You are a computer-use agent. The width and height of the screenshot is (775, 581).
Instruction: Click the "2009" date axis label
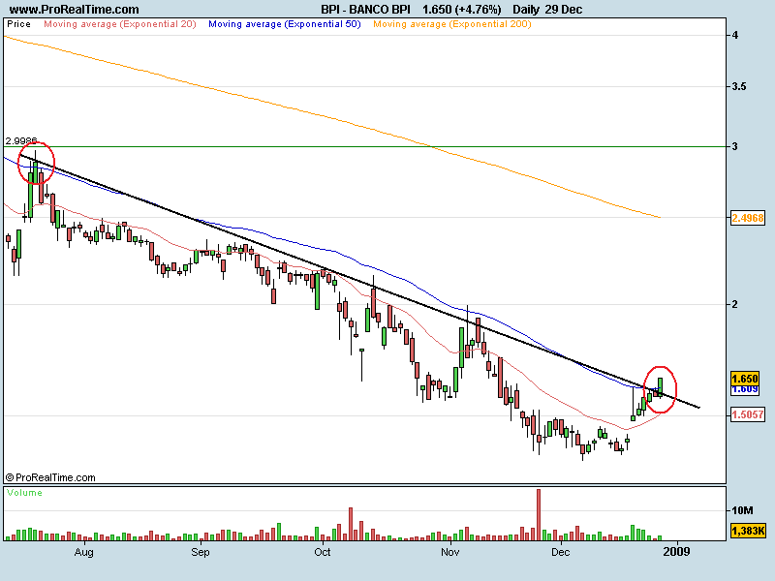676,552
